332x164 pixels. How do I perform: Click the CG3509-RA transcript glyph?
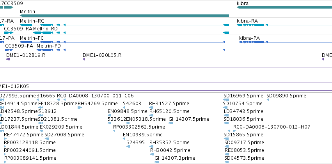(x=9, y=33)
